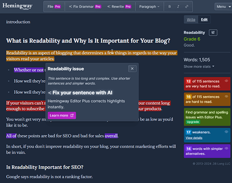Screen dimensions: 232x183
Task: Open the File Pro menu
Action: click(x=54, y=6)
